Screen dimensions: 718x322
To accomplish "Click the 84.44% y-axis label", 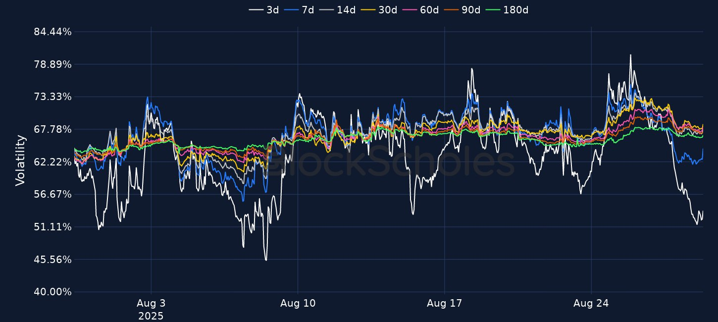I will point(52,32).
